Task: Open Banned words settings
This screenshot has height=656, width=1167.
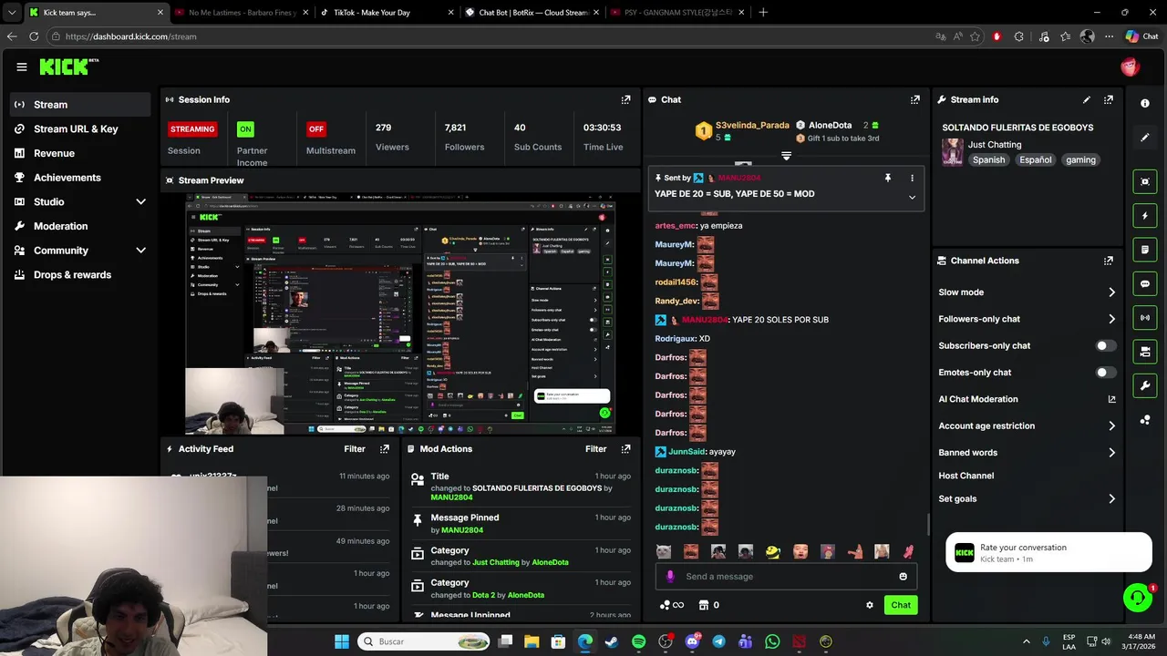Action: 1027,452
